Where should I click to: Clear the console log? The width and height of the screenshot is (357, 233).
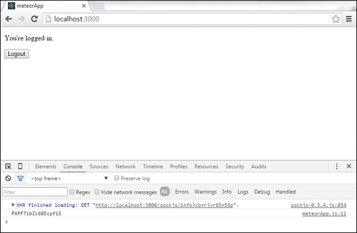8,178
